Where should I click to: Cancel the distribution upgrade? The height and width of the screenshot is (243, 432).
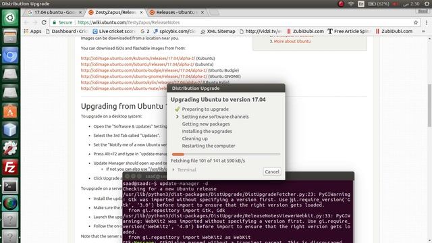(x=272, y=171)
